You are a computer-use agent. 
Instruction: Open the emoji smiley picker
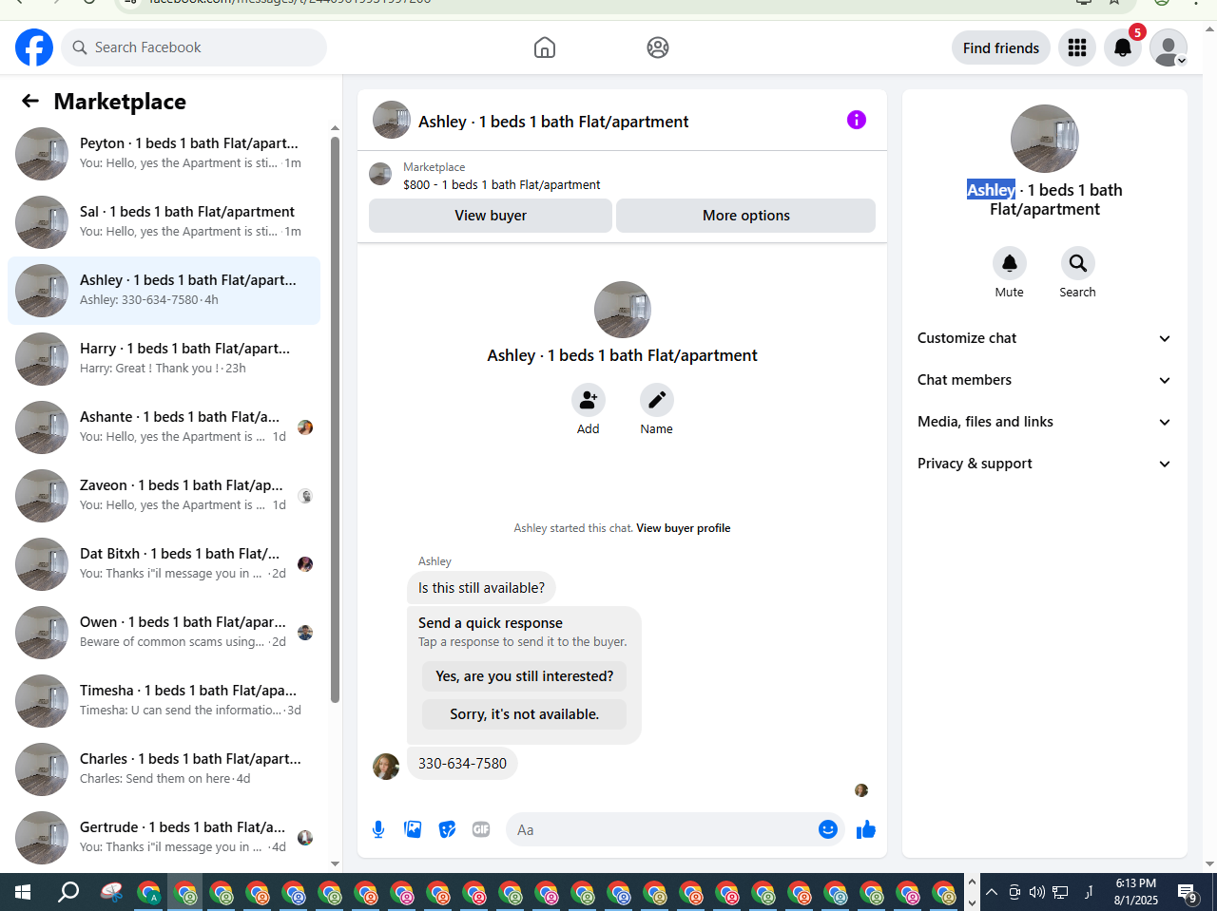pos(828,829)
